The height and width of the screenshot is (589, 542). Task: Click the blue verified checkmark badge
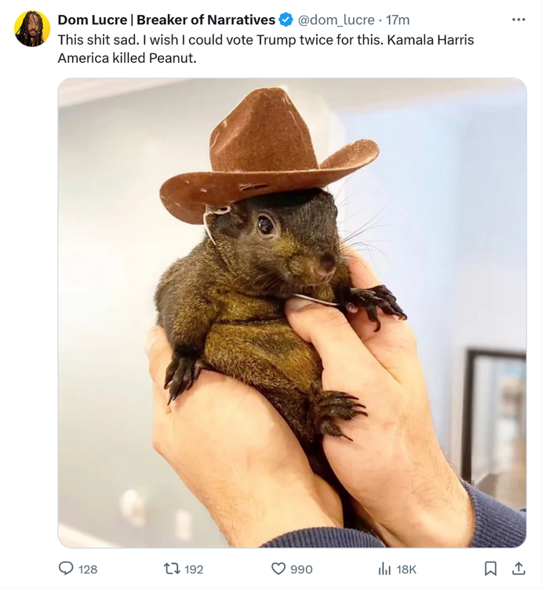click(286, 20)
